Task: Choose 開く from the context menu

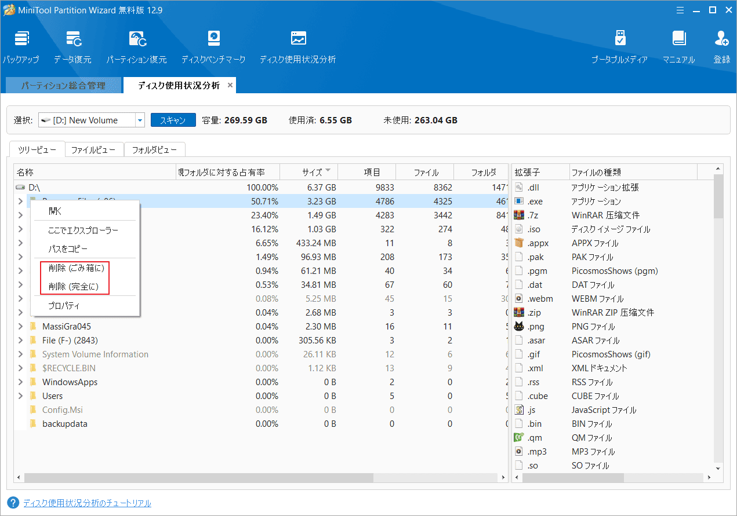Action: click(55, 211)
